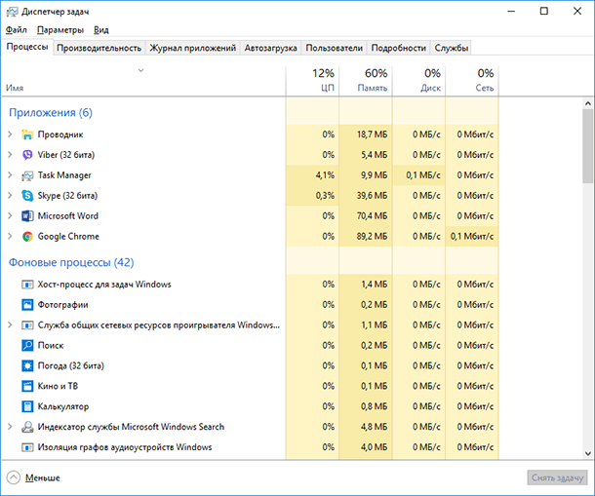Viewport: 595px width, 496px height.
Task: Click the Диспетчер задач title bar icon
Action: click(x=12, y=12)
